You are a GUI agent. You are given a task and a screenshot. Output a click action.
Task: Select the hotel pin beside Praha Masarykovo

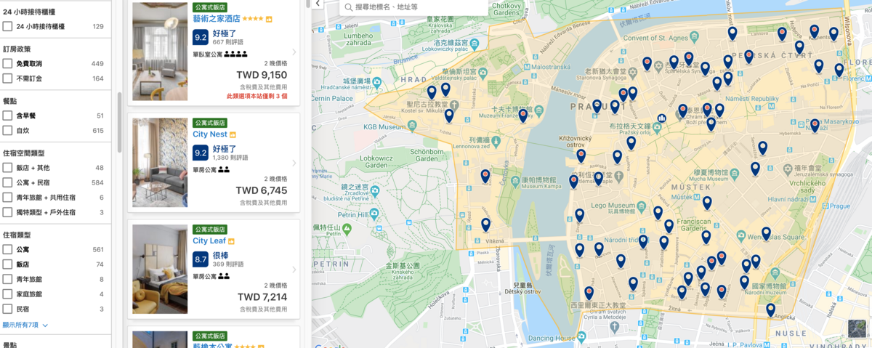click(815, 125)
